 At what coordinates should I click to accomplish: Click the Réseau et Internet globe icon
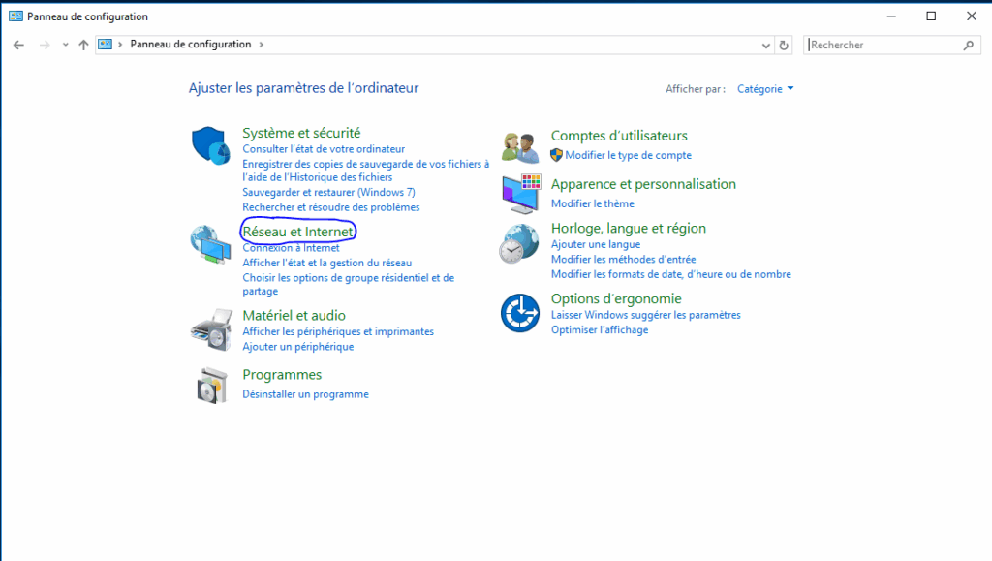pos(210,244)
